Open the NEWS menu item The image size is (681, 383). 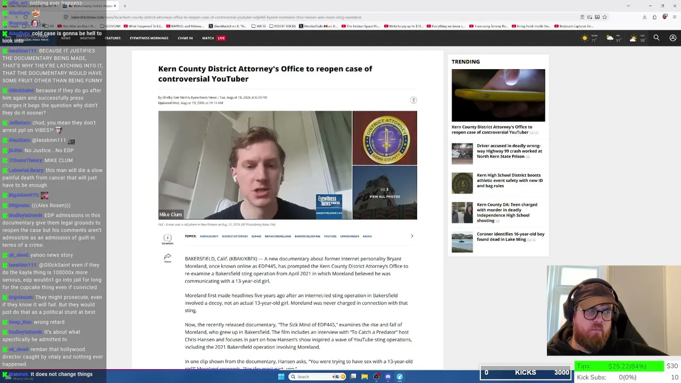pos(65,38)
